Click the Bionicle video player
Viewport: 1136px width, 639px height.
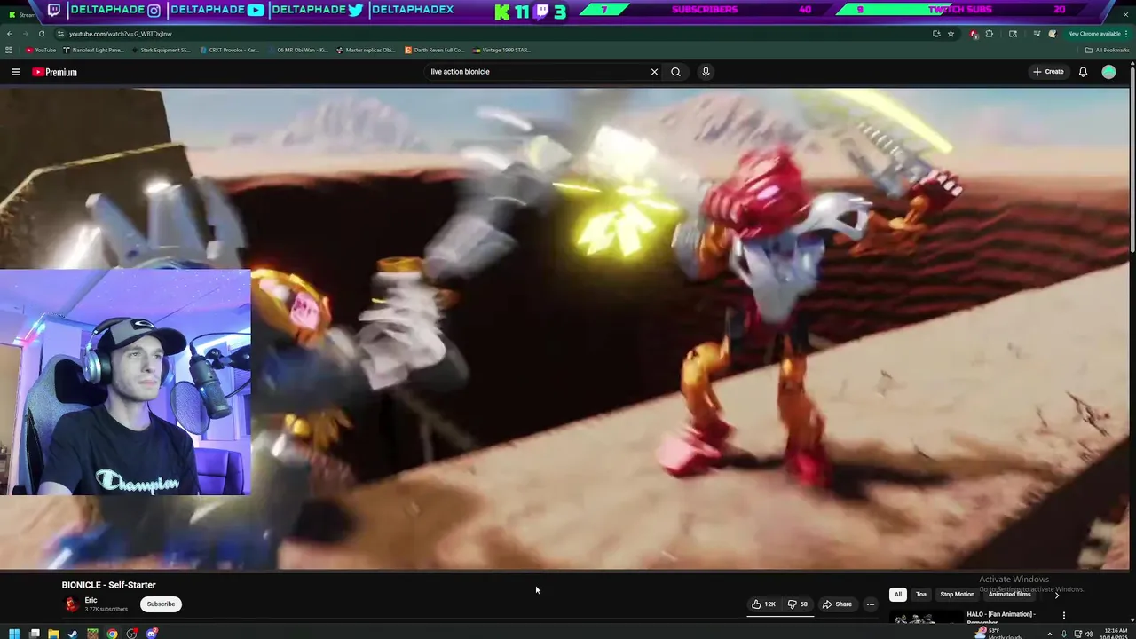(x=564, y=328)
